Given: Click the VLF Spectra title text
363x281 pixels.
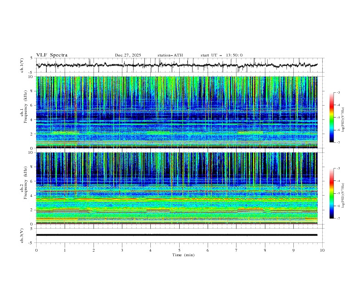Looking at the screenshot, I should pos(52,55).
